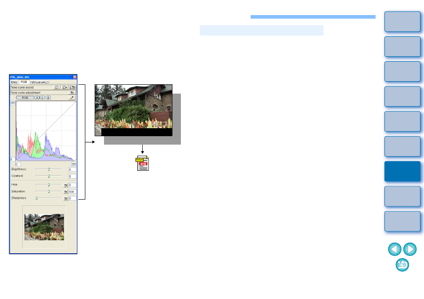Revert the Tone curve assist setting
This screenshot has height=299, width=424.
tap(72, 87)
